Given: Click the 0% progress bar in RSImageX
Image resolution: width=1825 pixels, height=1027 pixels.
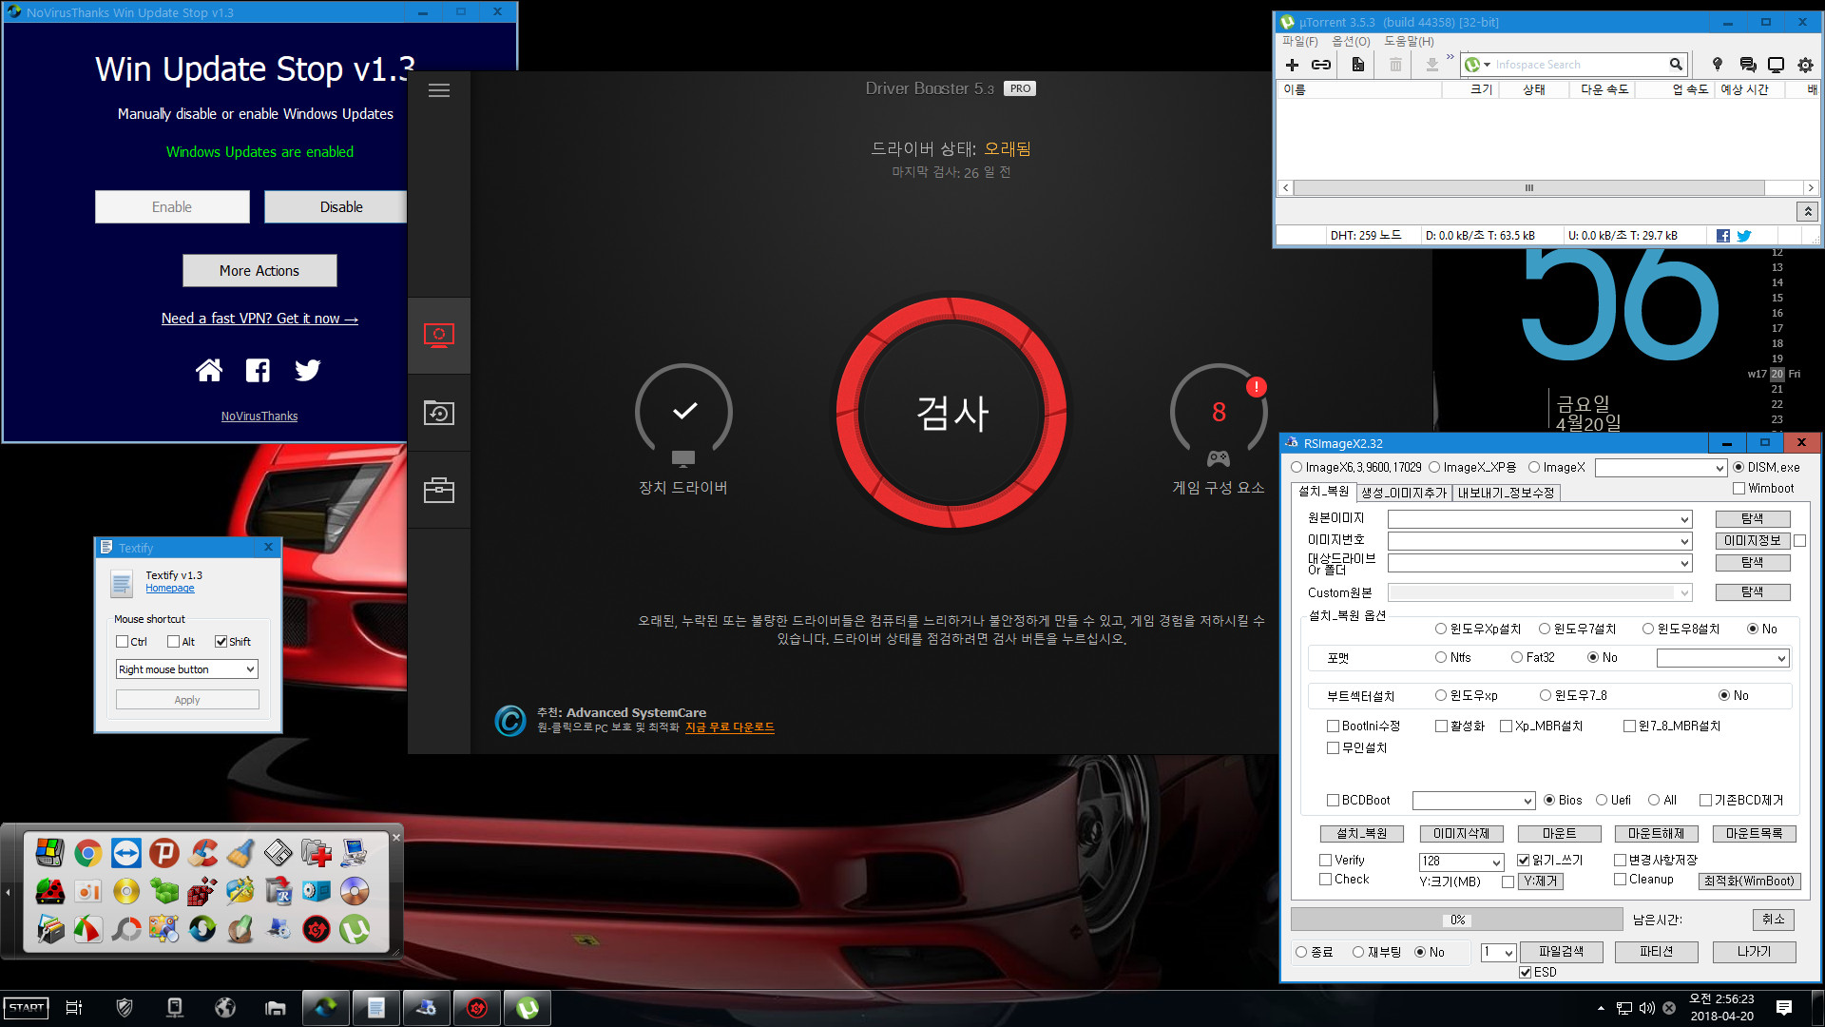Looking at the screenshot, I should [1456, 920].
